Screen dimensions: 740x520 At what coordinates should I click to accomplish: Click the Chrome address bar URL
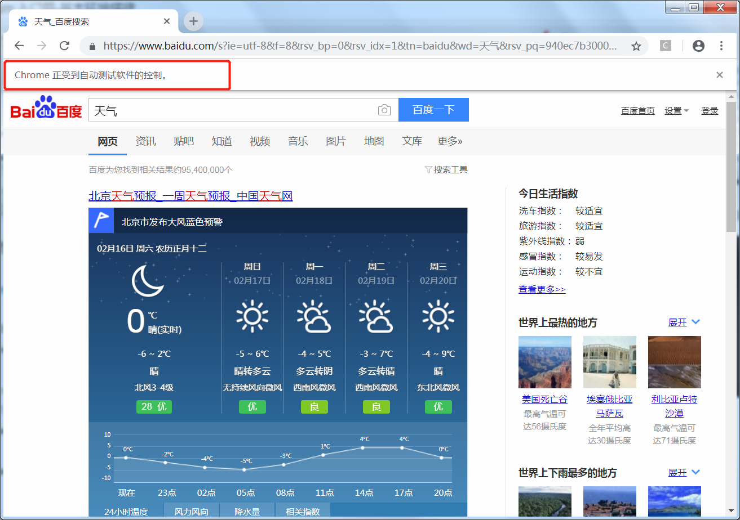pos(360,46)
